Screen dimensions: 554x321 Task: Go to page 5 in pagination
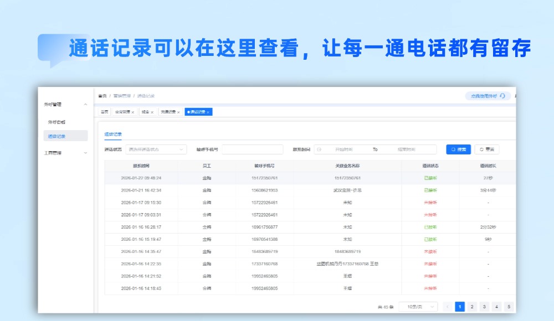coord(509,307)
